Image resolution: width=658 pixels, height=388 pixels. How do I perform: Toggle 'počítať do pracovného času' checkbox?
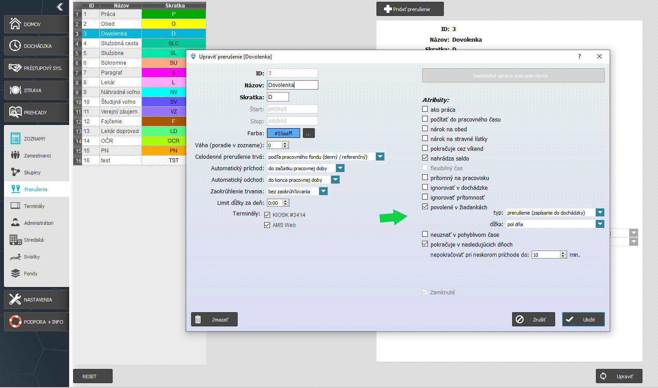tap(425, 119)
